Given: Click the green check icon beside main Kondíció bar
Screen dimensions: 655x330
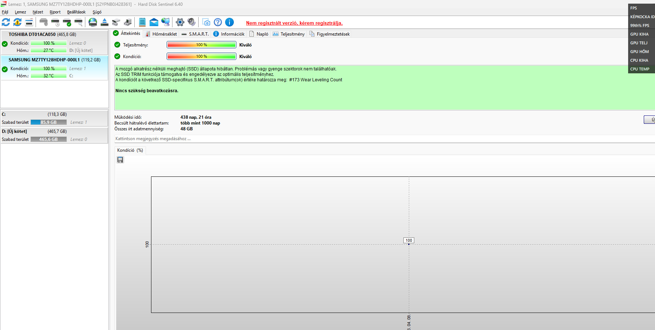Looking at the screenshot, I should tap(117, 56).
